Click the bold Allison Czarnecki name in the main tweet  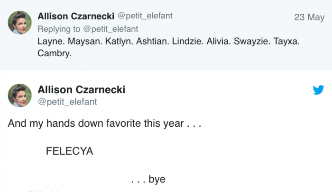81,90
